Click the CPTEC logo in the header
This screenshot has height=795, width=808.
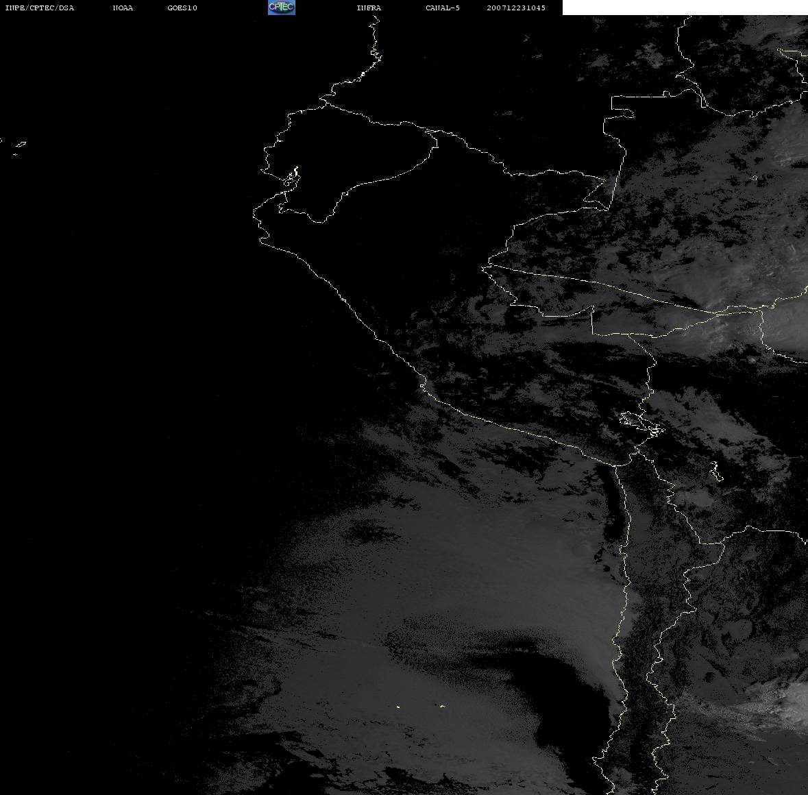281,8
